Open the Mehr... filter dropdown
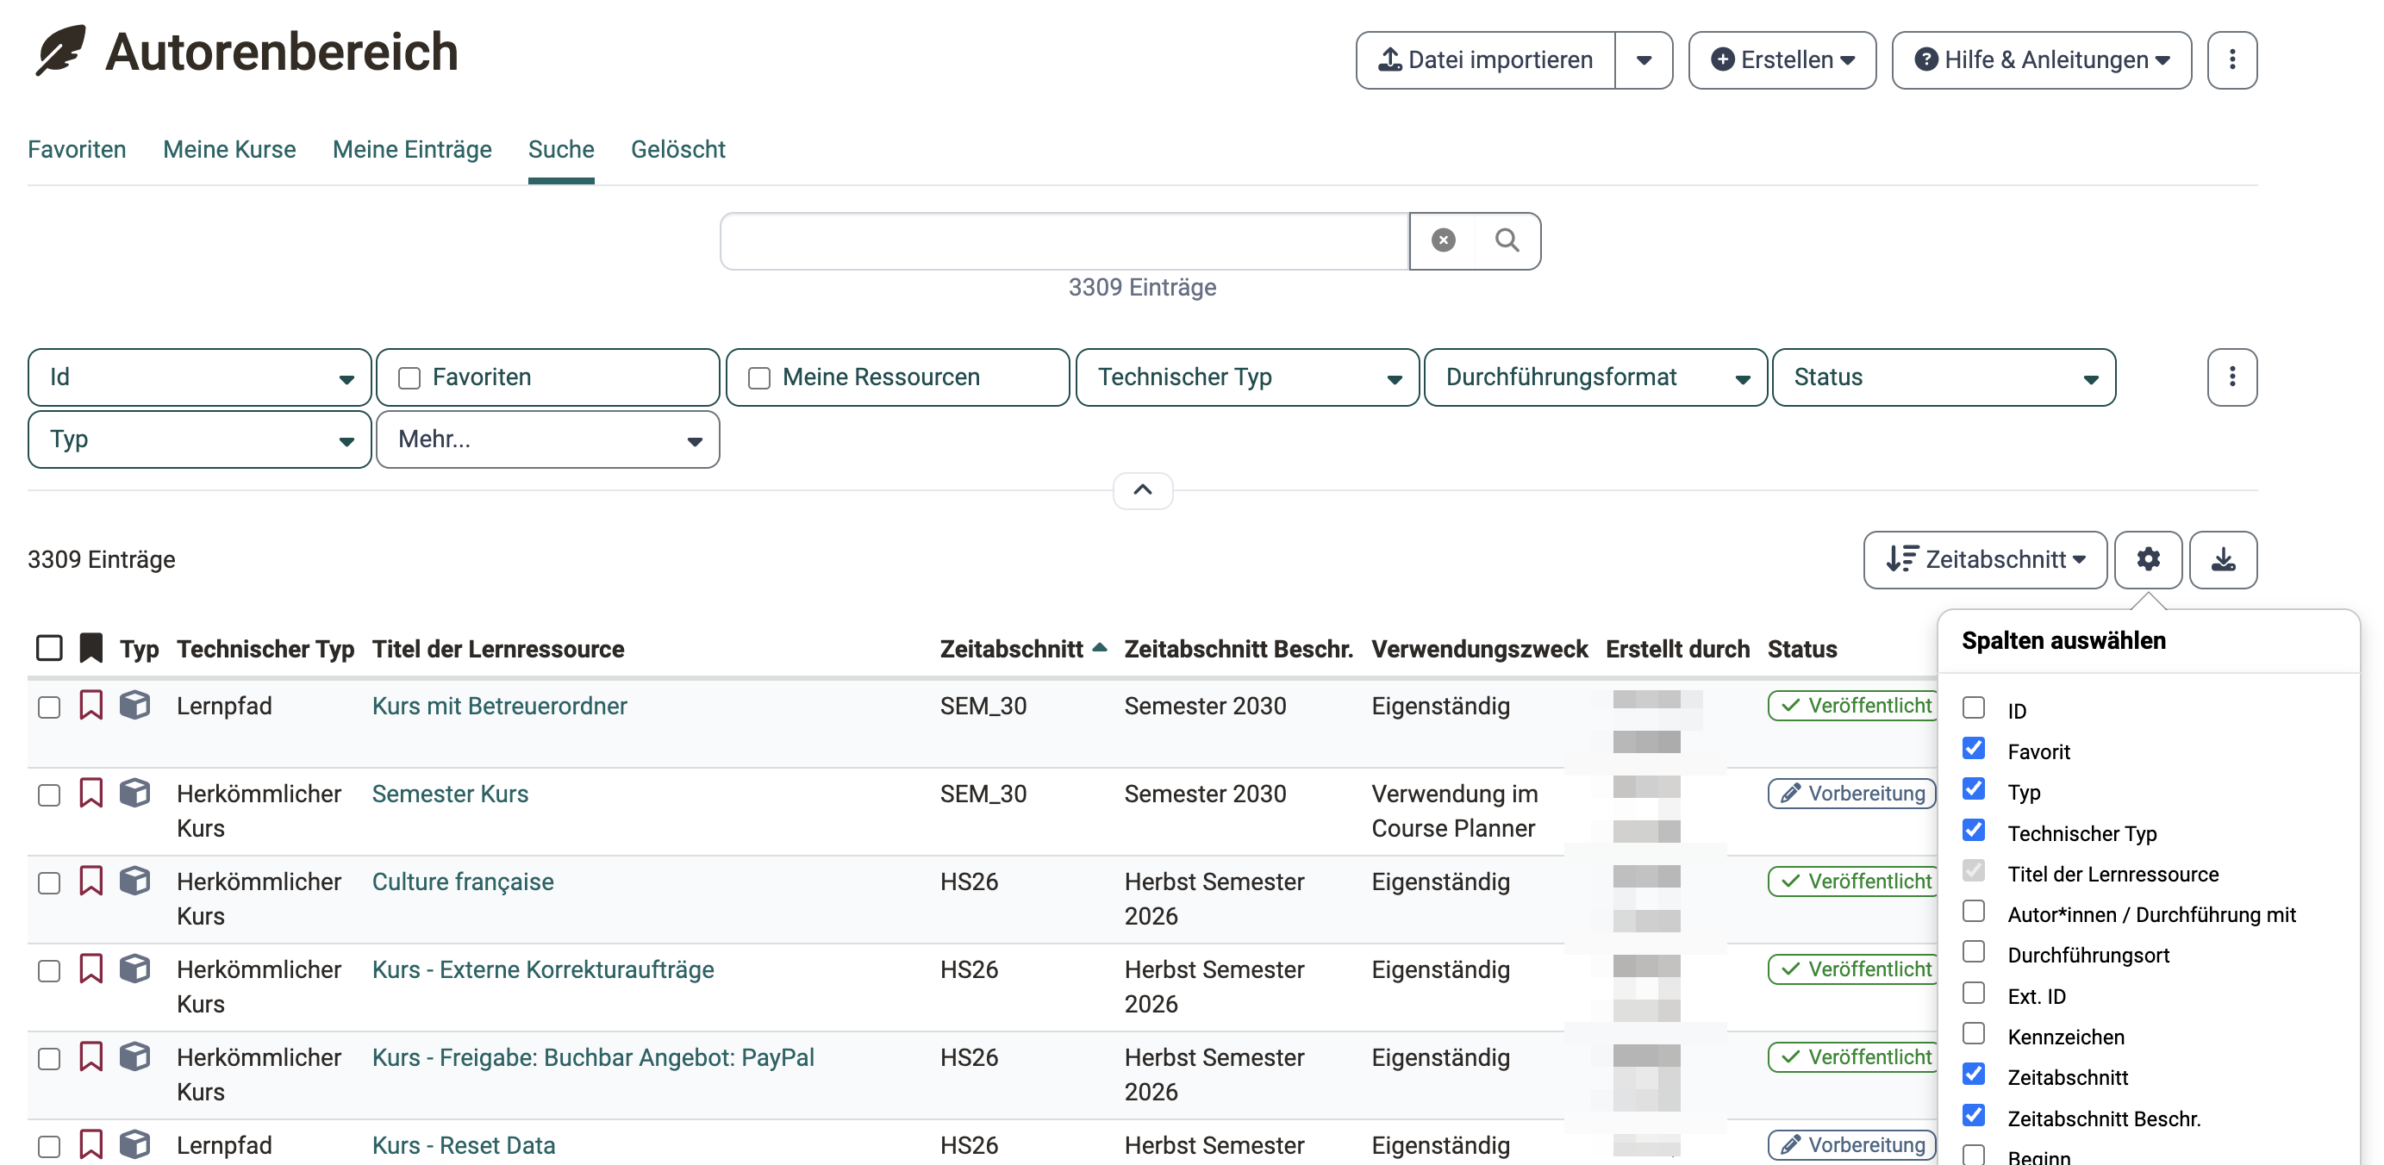 point(548,439)
